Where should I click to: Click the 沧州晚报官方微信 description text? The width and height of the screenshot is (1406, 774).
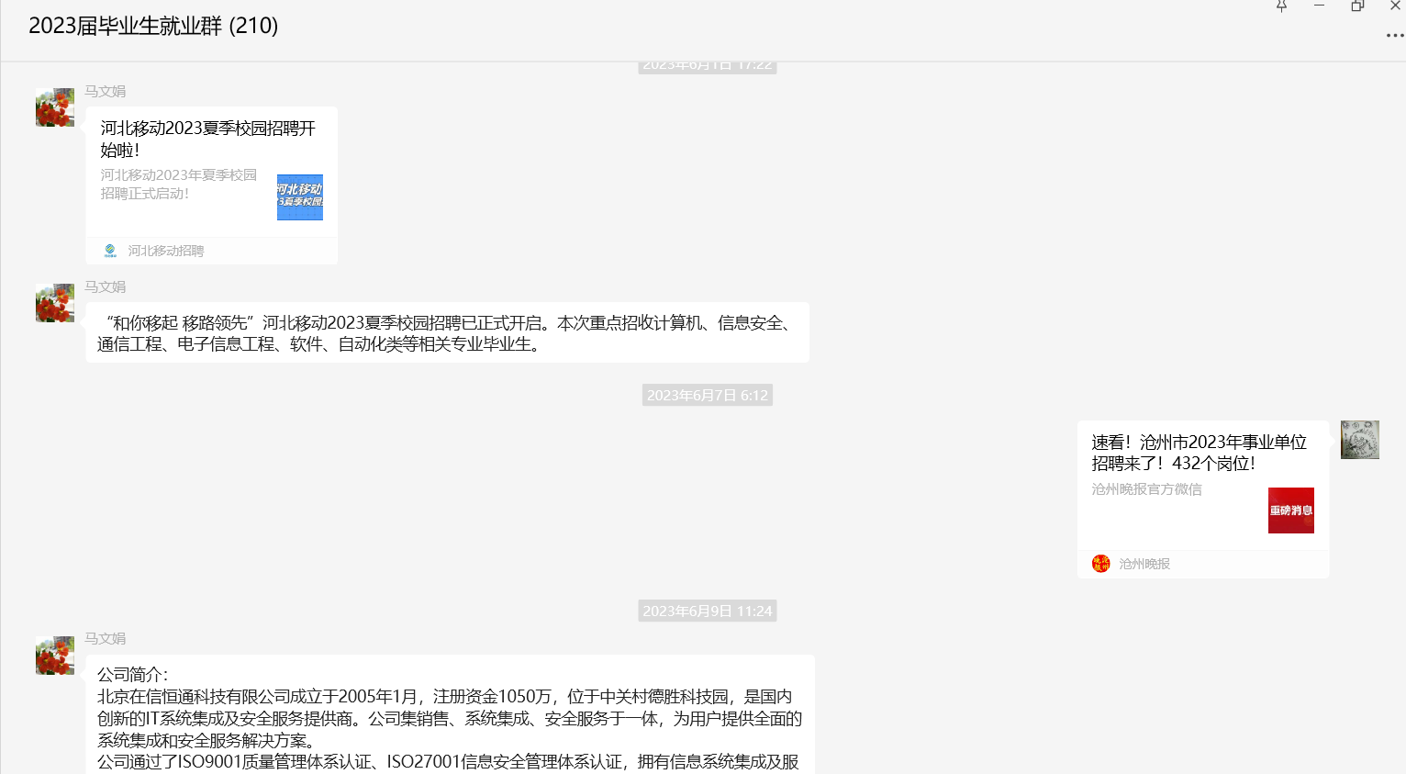click(1146, 489)
